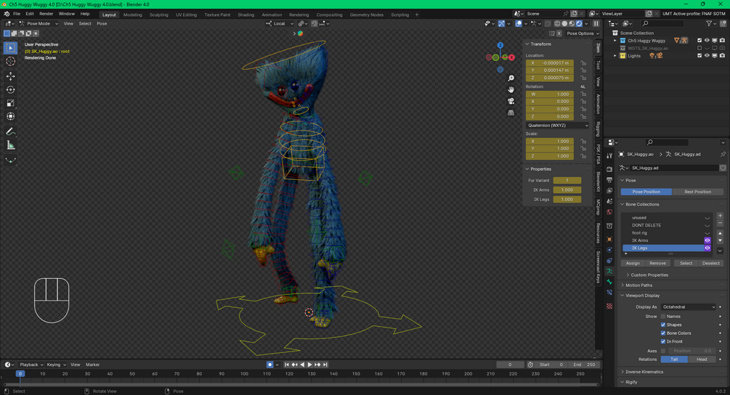Open Pose menu in viewport header
This screenshot has width=730, height=395.
102,23
